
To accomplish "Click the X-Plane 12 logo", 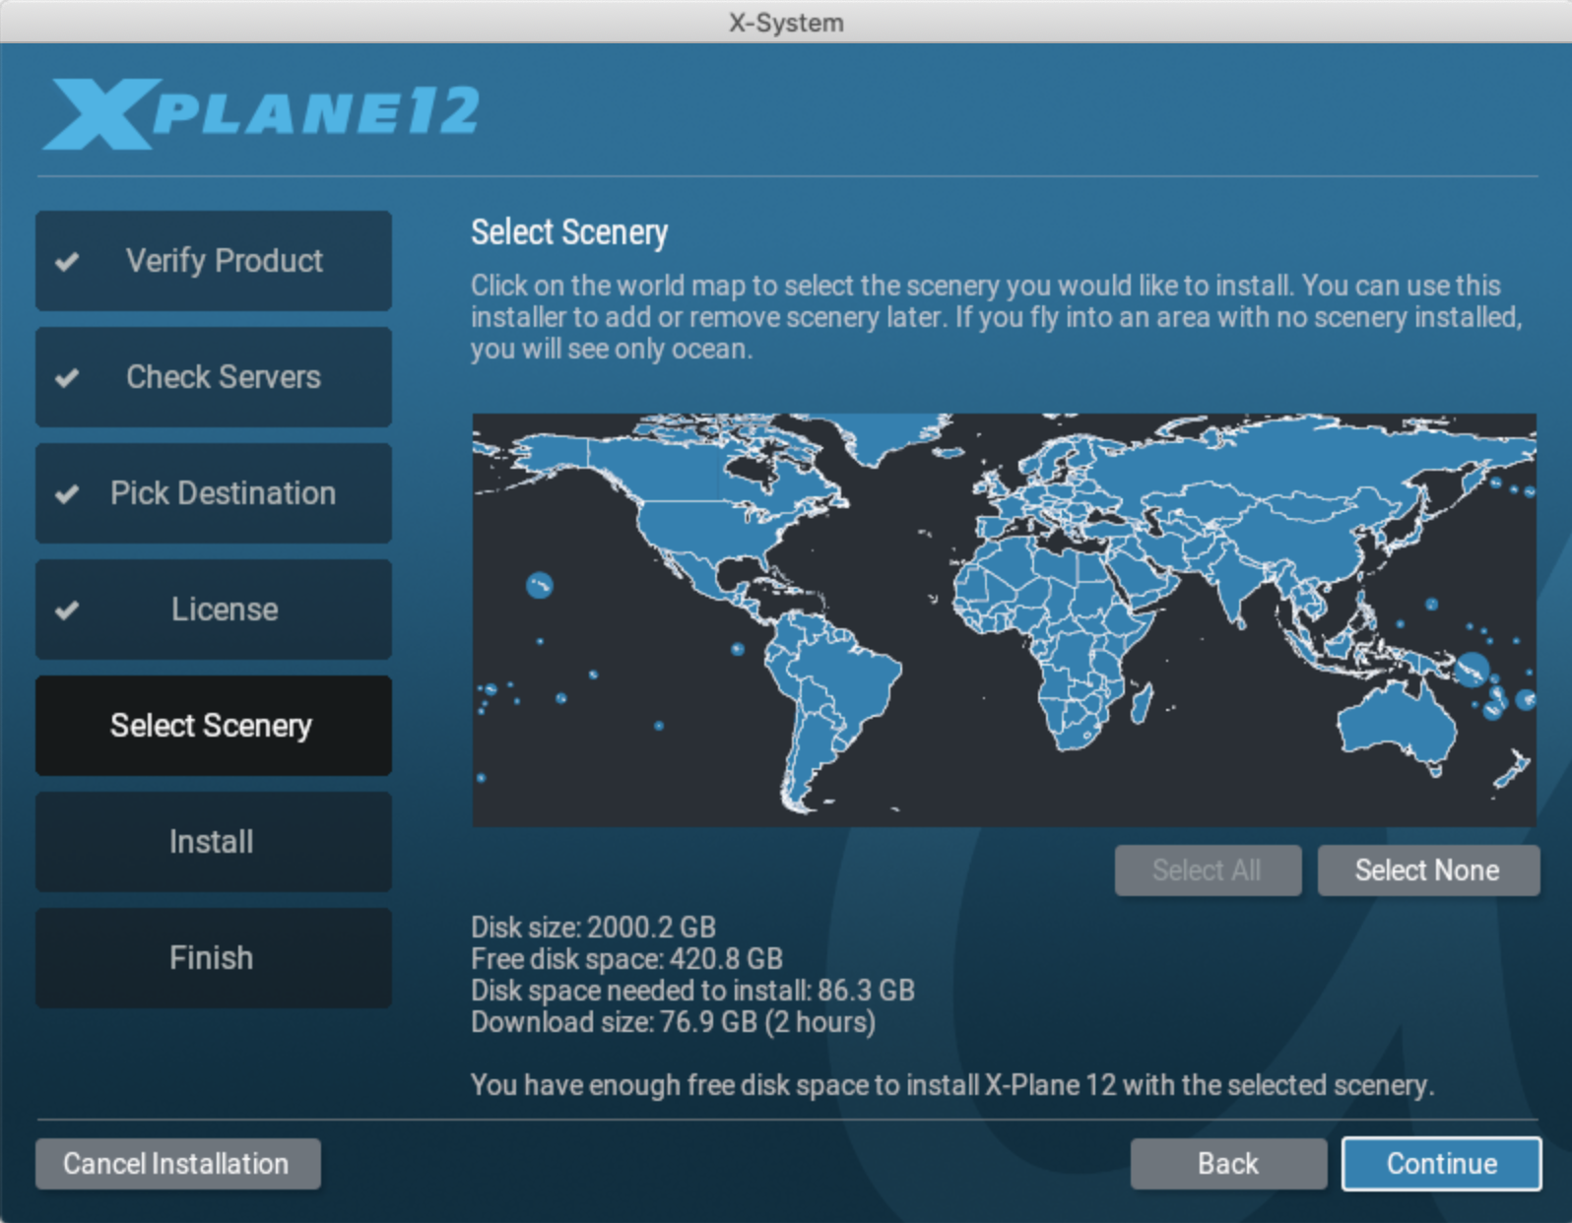I will 261,112.
